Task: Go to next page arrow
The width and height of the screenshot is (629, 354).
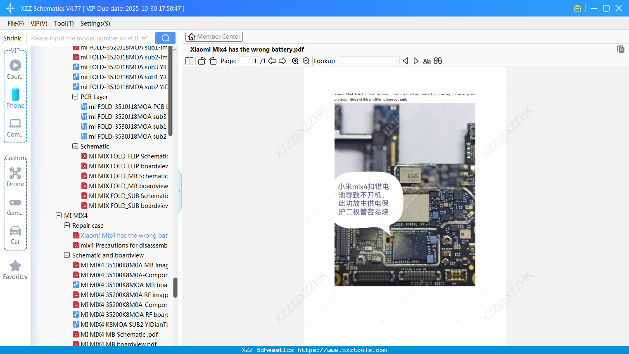Action: pyautogui.click(x=282, y=61)
